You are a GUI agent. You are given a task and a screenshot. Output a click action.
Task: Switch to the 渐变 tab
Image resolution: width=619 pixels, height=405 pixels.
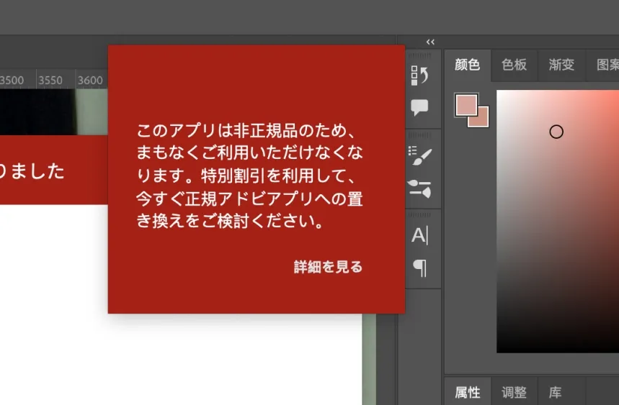561,65
